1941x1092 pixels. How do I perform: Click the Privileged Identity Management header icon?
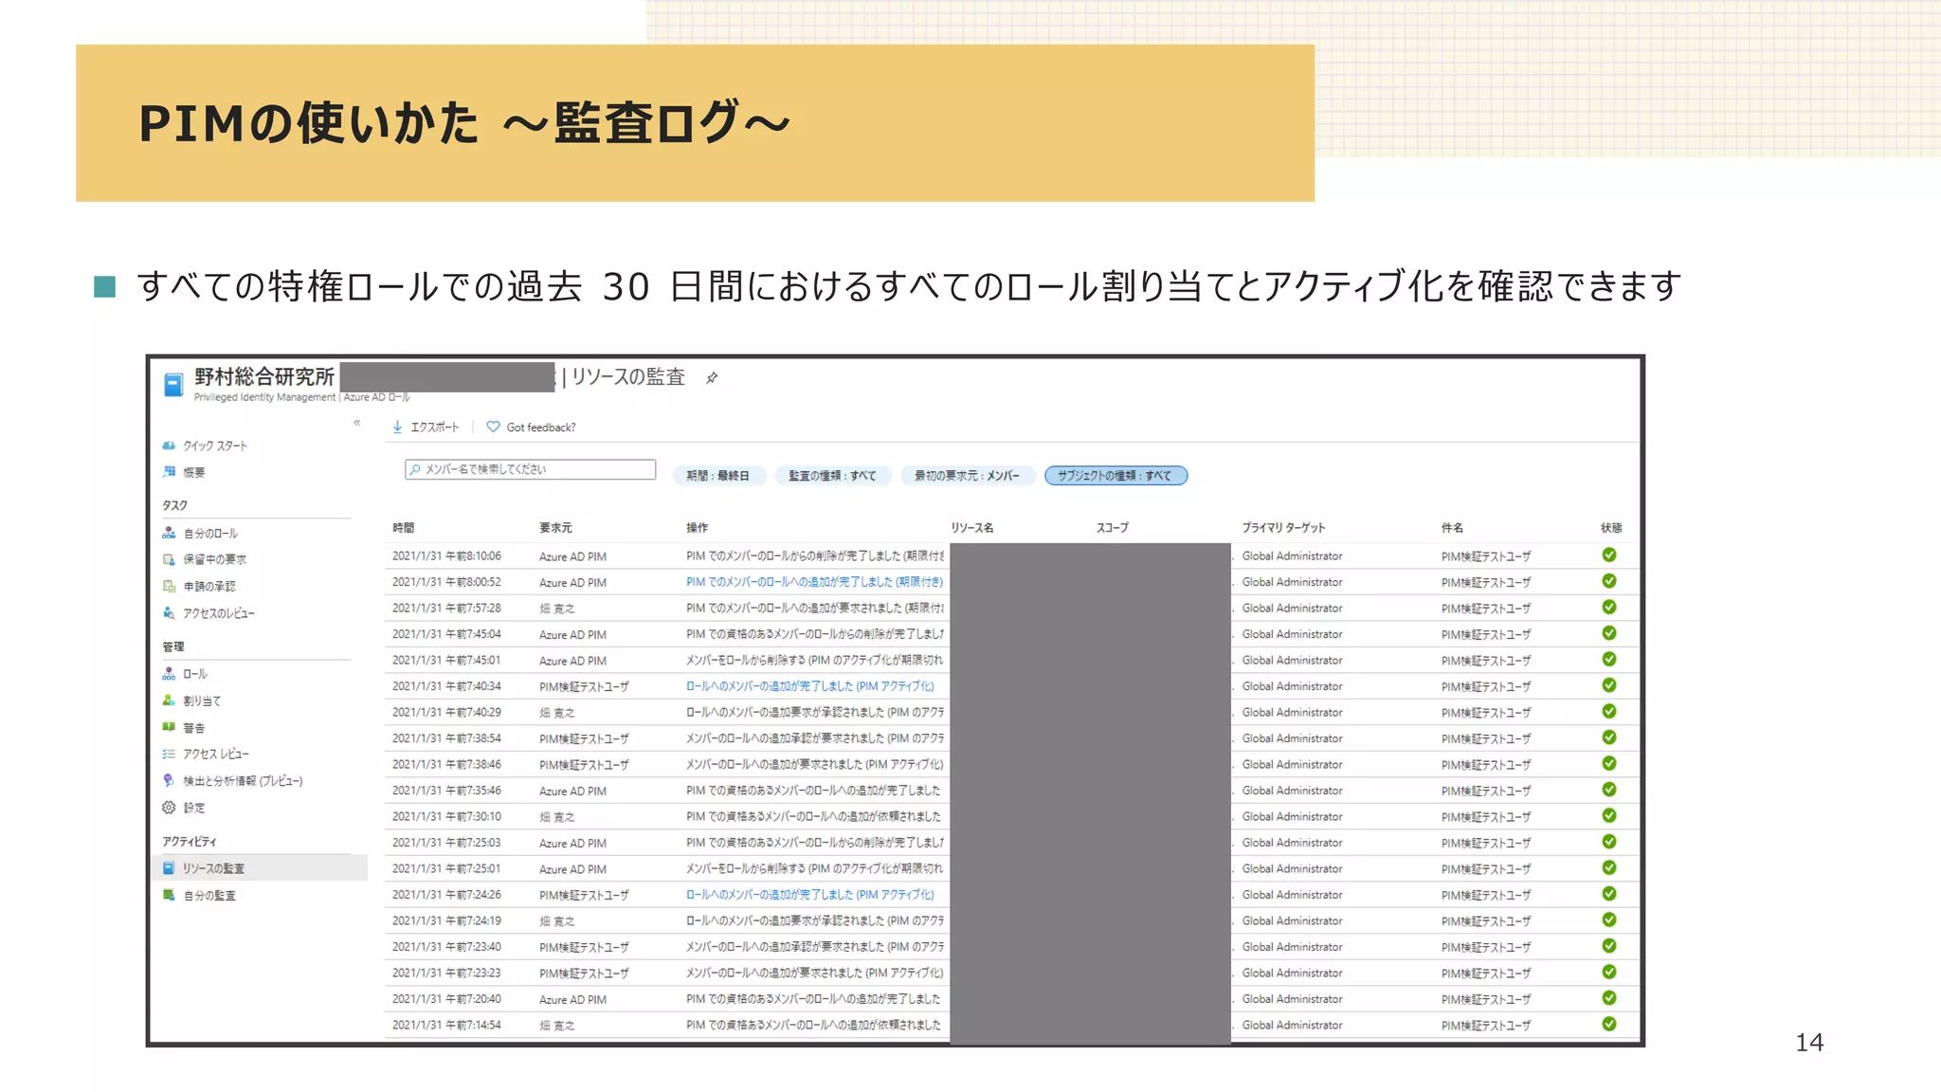pos(173,385)
